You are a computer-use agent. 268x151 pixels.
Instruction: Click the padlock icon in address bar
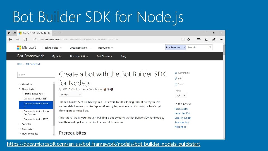point(35,39)
